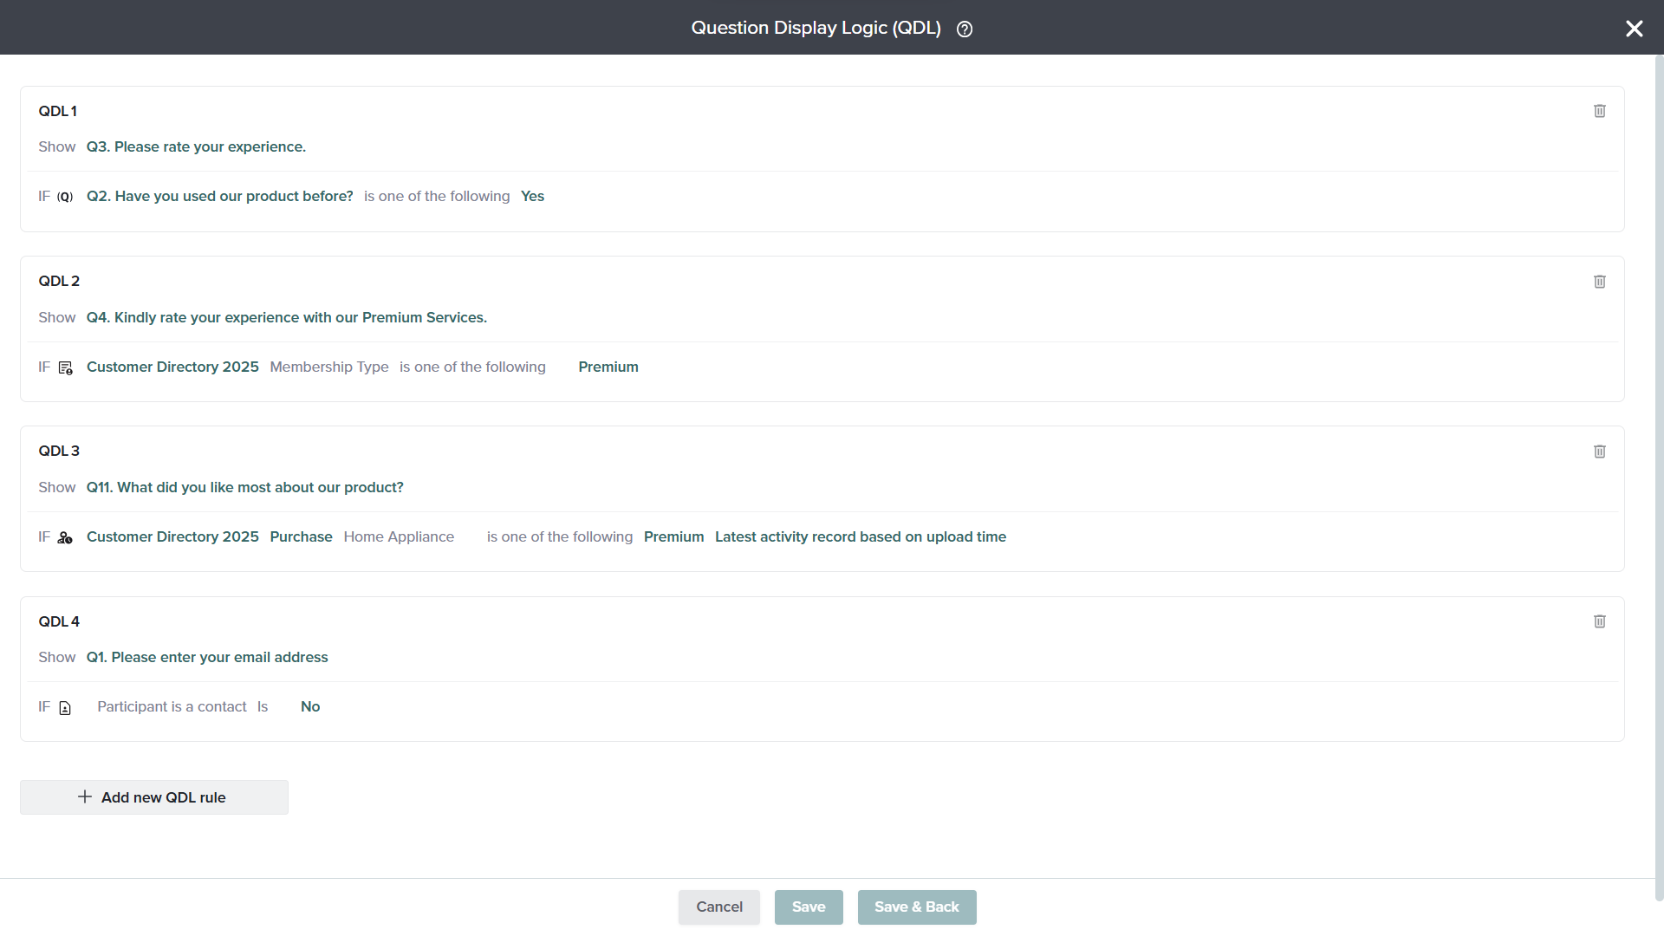The width and height of the screenshot is (1664, 936).
Task: Open help icon next to QDL title
Action: (965, 29)
